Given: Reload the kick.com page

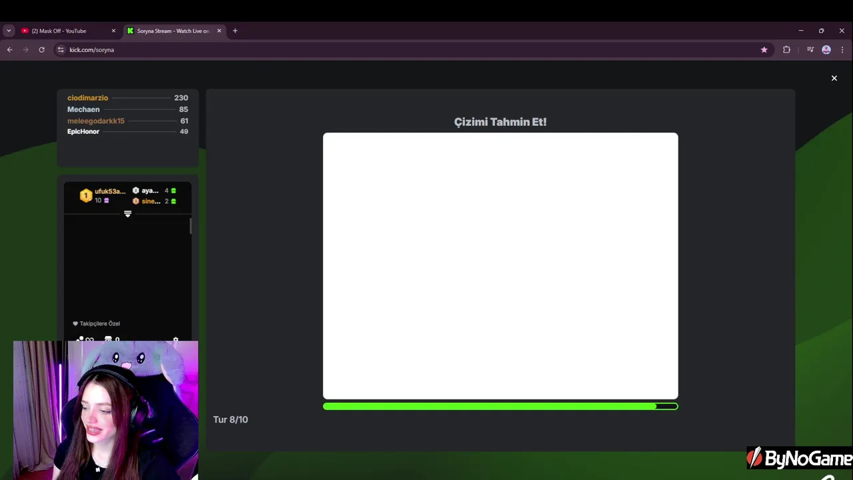Looking at the screenshot, I should tap(41, 49).
